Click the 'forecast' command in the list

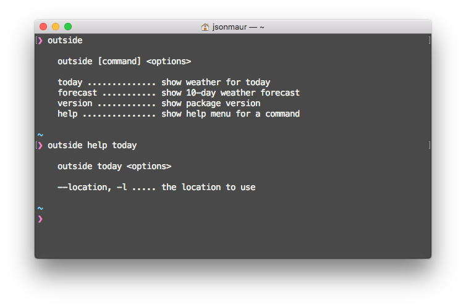pyautogui.click(x=77, y=93)
